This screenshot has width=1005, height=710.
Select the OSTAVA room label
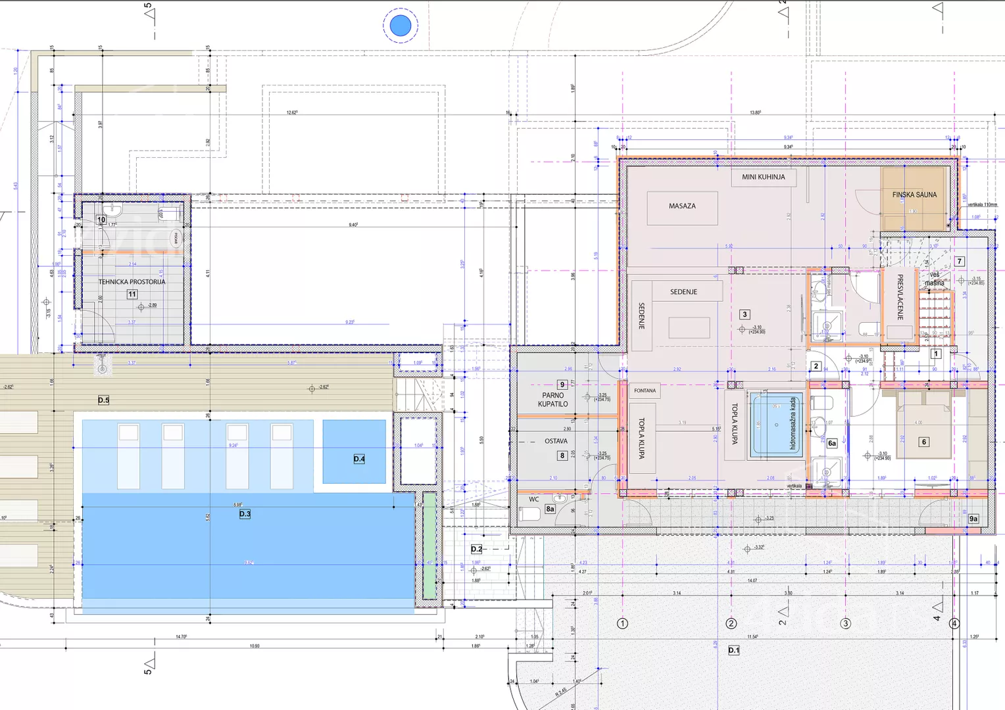click(556, 441)
